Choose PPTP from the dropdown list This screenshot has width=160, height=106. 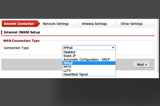(67, 67)
